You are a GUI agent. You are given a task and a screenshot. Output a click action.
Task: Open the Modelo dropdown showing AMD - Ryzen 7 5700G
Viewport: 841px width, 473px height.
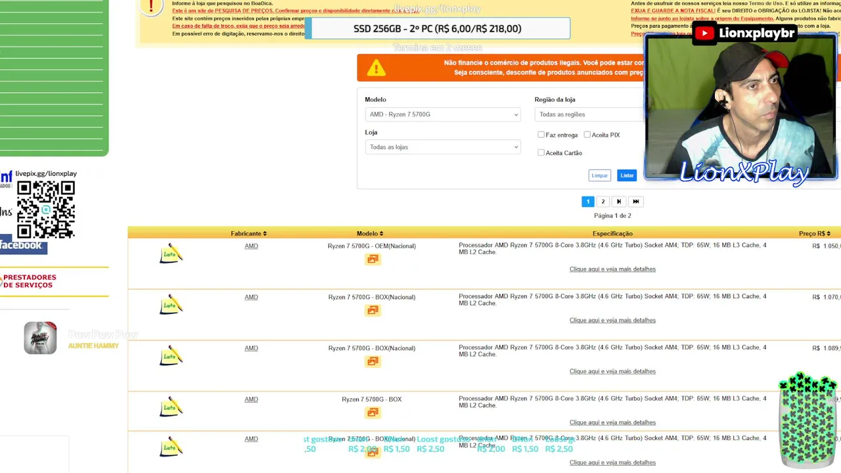coord(443,114)
